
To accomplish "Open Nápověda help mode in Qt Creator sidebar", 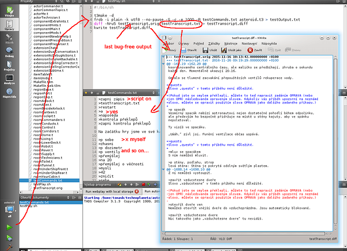I will (9, 93).
